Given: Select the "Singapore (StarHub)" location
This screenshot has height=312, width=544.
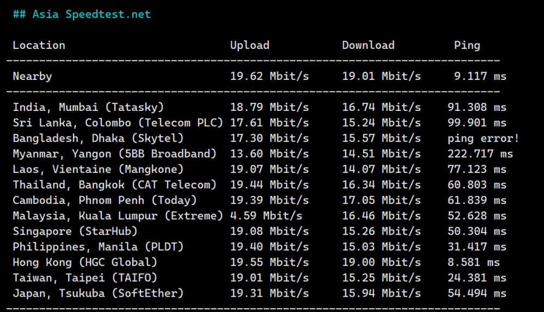Looking at the screenshot, I should (x=75, y=232).
